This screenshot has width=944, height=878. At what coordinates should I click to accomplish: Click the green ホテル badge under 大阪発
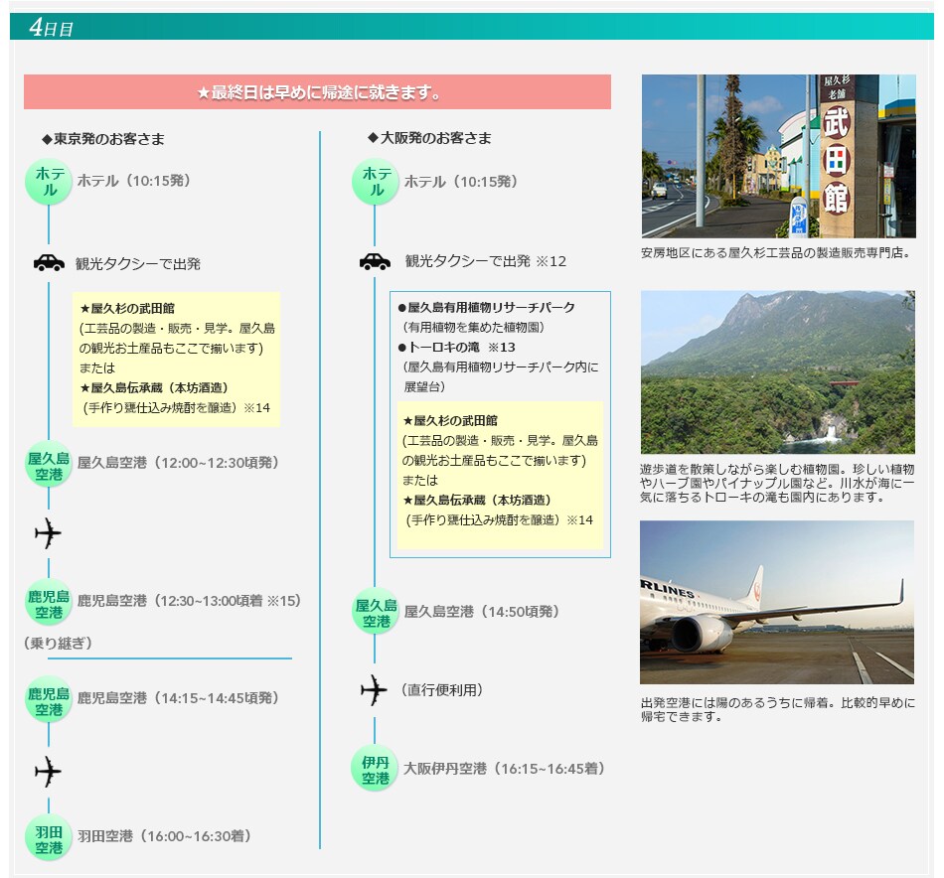[375, 183]
